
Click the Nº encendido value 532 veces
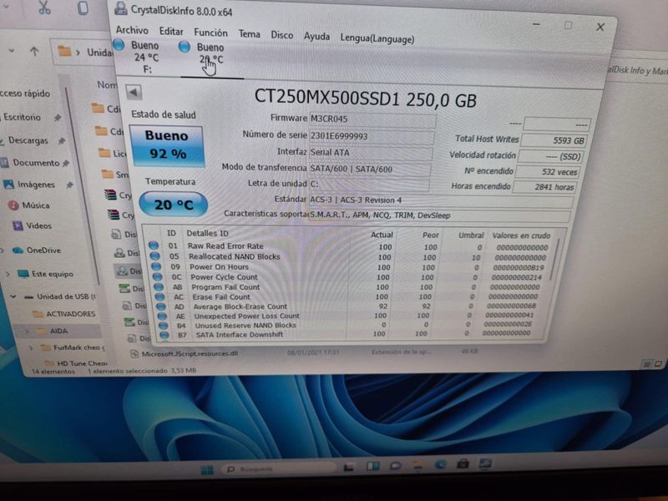coord(548,172)
